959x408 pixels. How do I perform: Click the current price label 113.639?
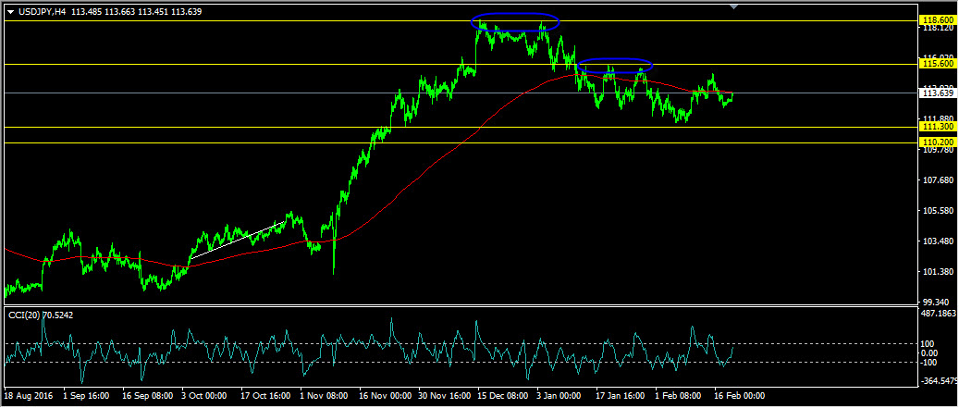click(x=939, y=93)
